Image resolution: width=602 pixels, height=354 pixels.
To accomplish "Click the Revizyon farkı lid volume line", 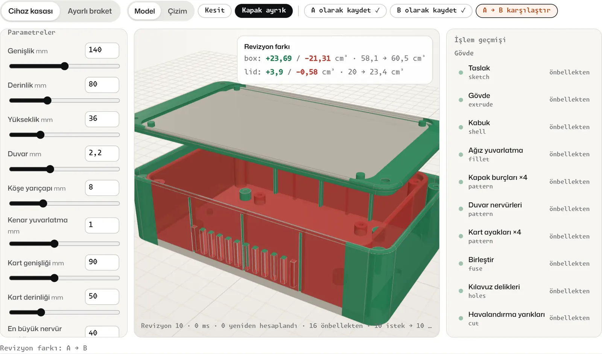I will (324, 72).
